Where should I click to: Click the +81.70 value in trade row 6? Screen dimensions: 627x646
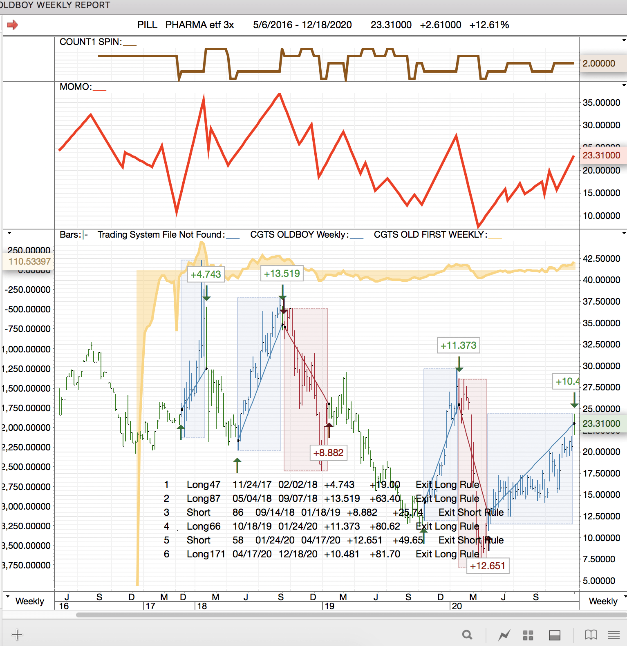(x=385, y=554)
